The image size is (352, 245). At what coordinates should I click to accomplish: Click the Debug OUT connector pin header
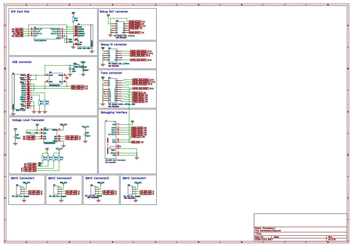point(119,27)
